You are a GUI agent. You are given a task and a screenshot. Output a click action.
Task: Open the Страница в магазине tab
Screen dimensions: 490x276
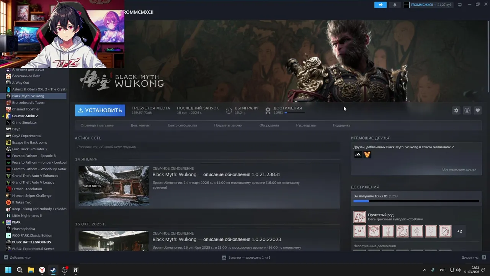pyautogui.click(x=97, y=125)
